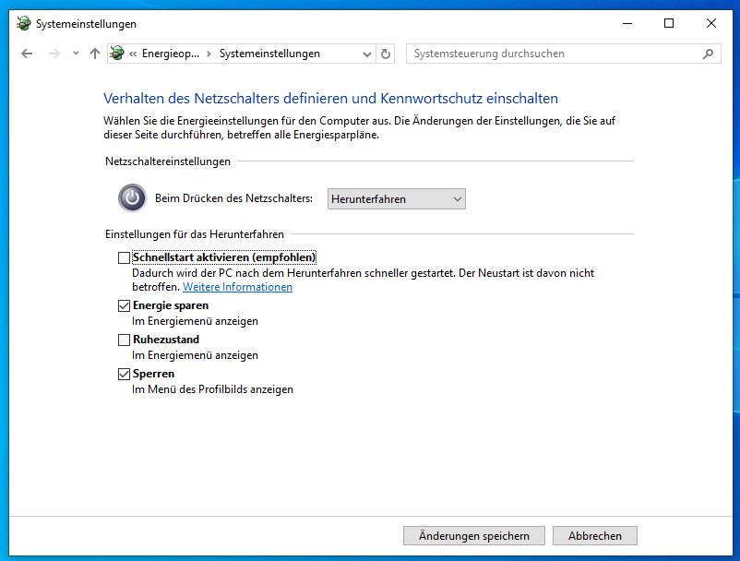The width and height of the screenshot is (740, 561).
Task: Click the back navigation arrow
Action: 27,54
